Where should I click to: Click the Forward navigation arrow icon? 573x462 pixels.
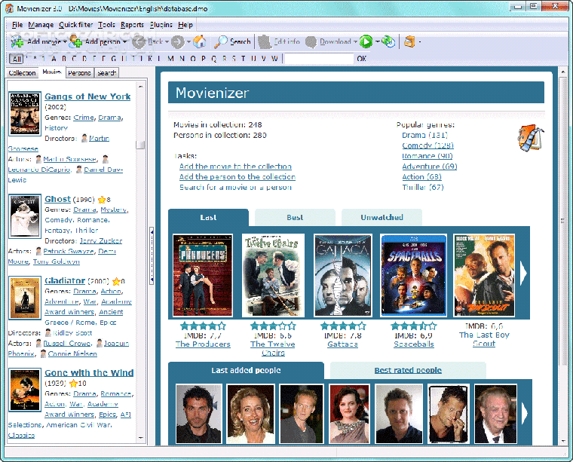tap(177, 42)
